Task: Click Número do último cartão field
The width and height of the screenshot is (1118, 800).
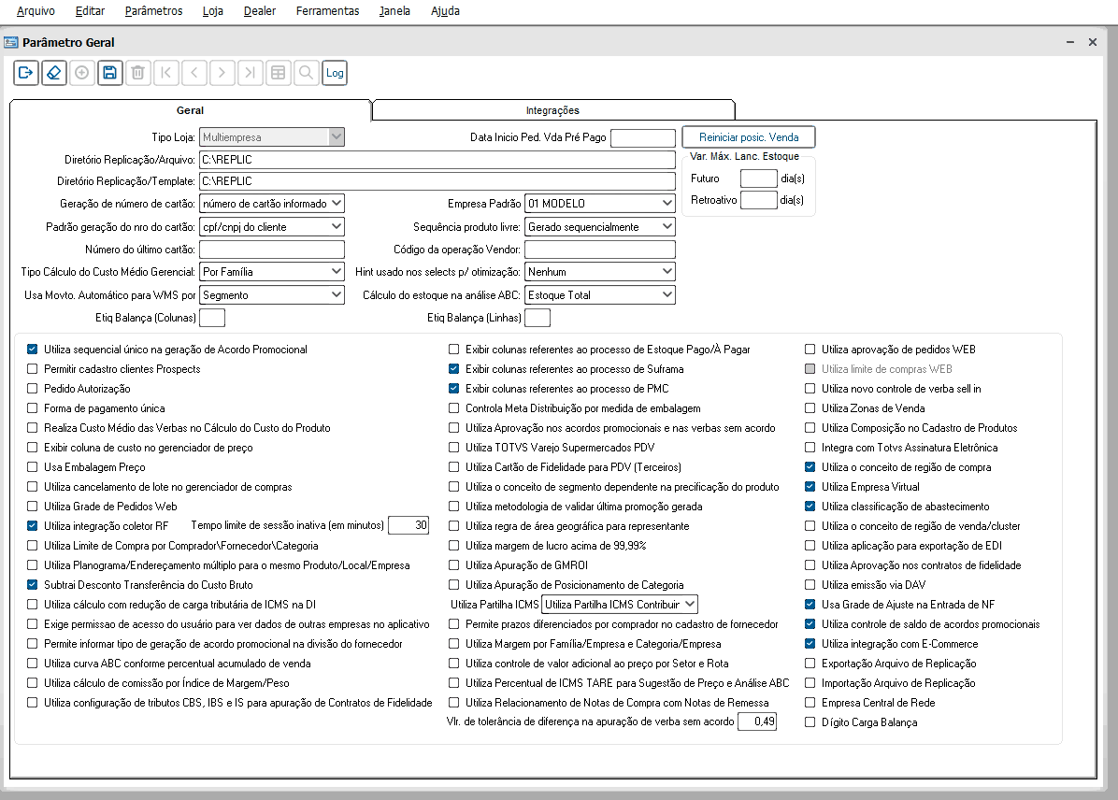Action: (x=272, y=250)
